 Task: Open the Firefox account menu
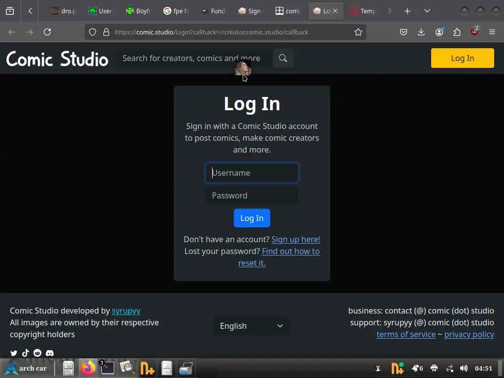439,32
